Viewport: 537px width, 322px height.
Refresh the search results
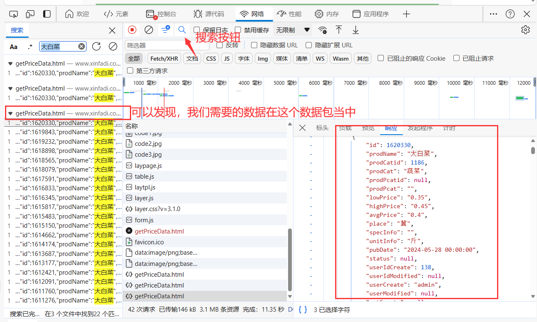coord(96,46)
